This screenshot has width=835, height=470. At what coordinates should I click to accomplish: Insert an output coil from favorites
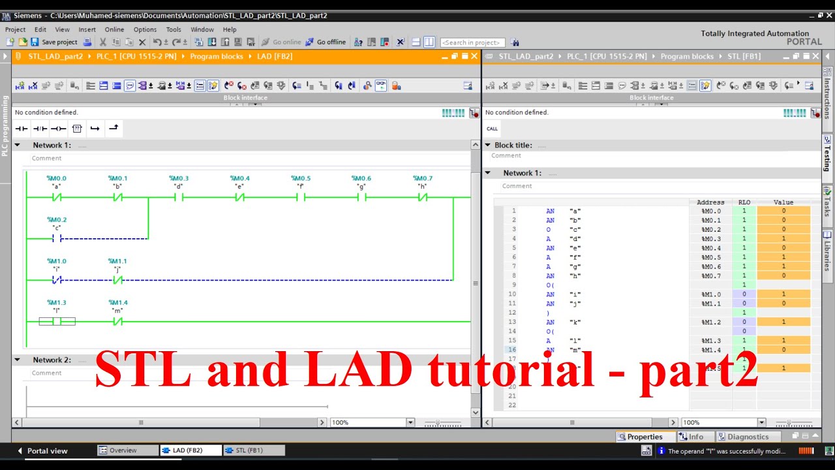click(x=58, y=129)
